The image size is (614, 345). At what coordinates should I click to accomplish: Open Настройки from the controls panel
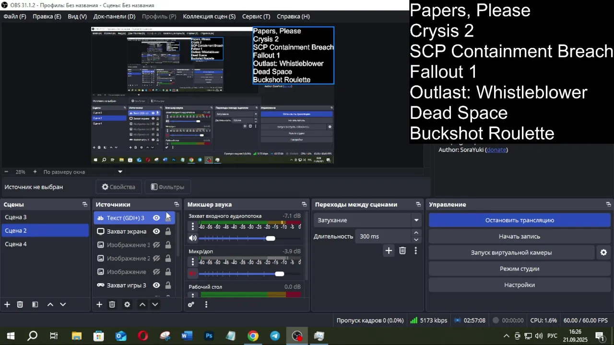520,285
